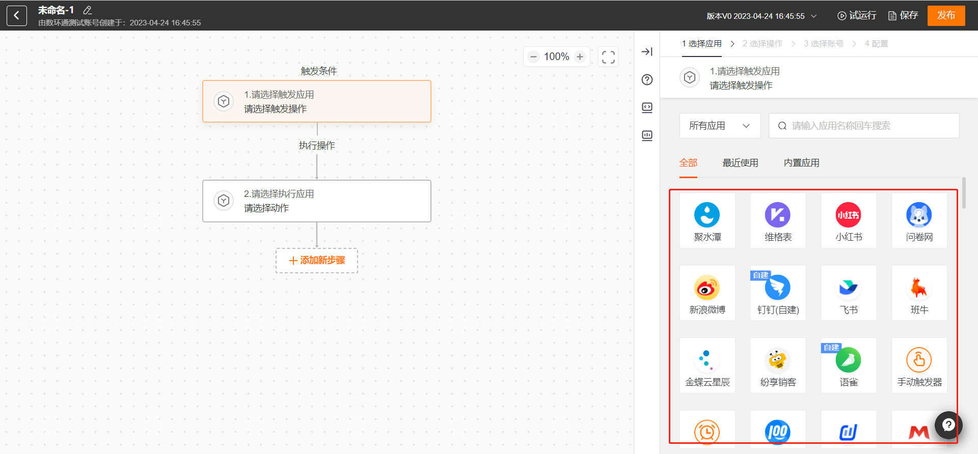The width and height of the screenshot is (978, 454).
Task: Open the 所有应用 dropdown
Action: pos(720,126)
